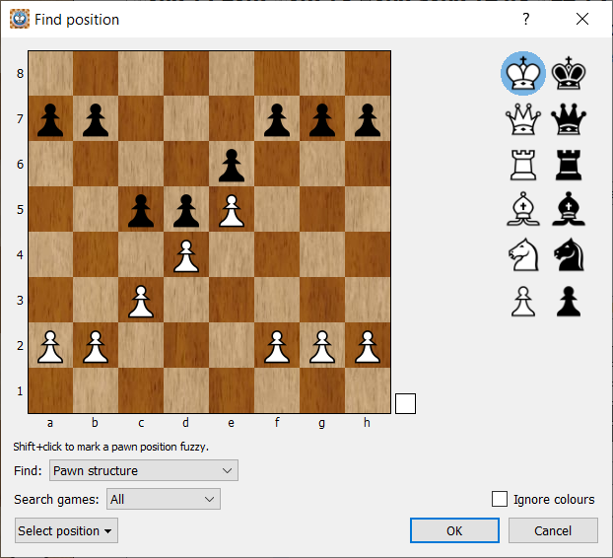The image size is (613, 558).
Task: Pick the black queen piece
Action: click(x=568, y=119)
